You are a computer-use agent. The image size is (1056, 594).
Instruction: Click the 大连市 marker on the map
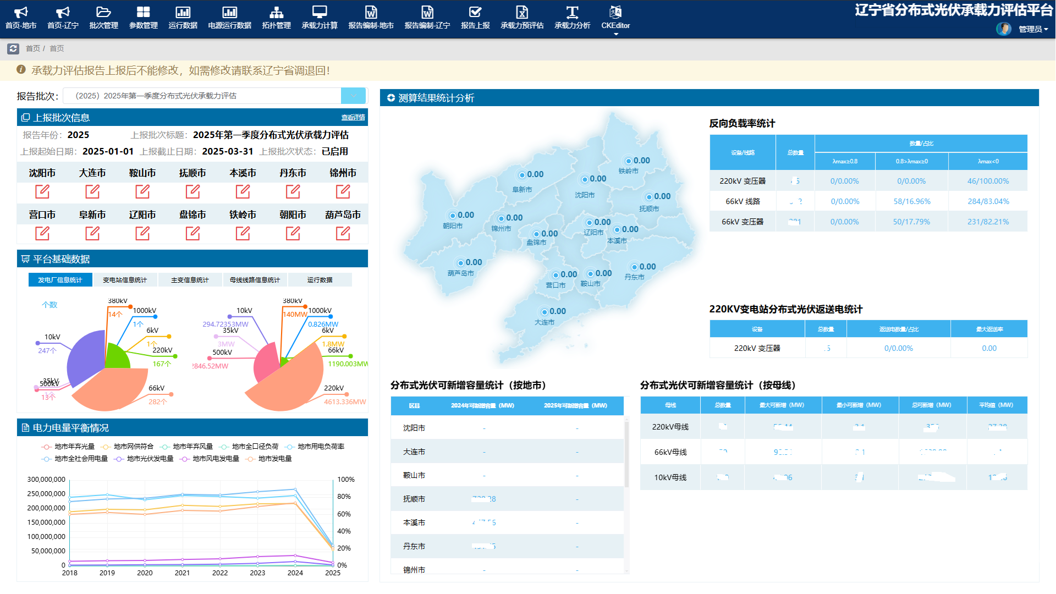point(544,312)
